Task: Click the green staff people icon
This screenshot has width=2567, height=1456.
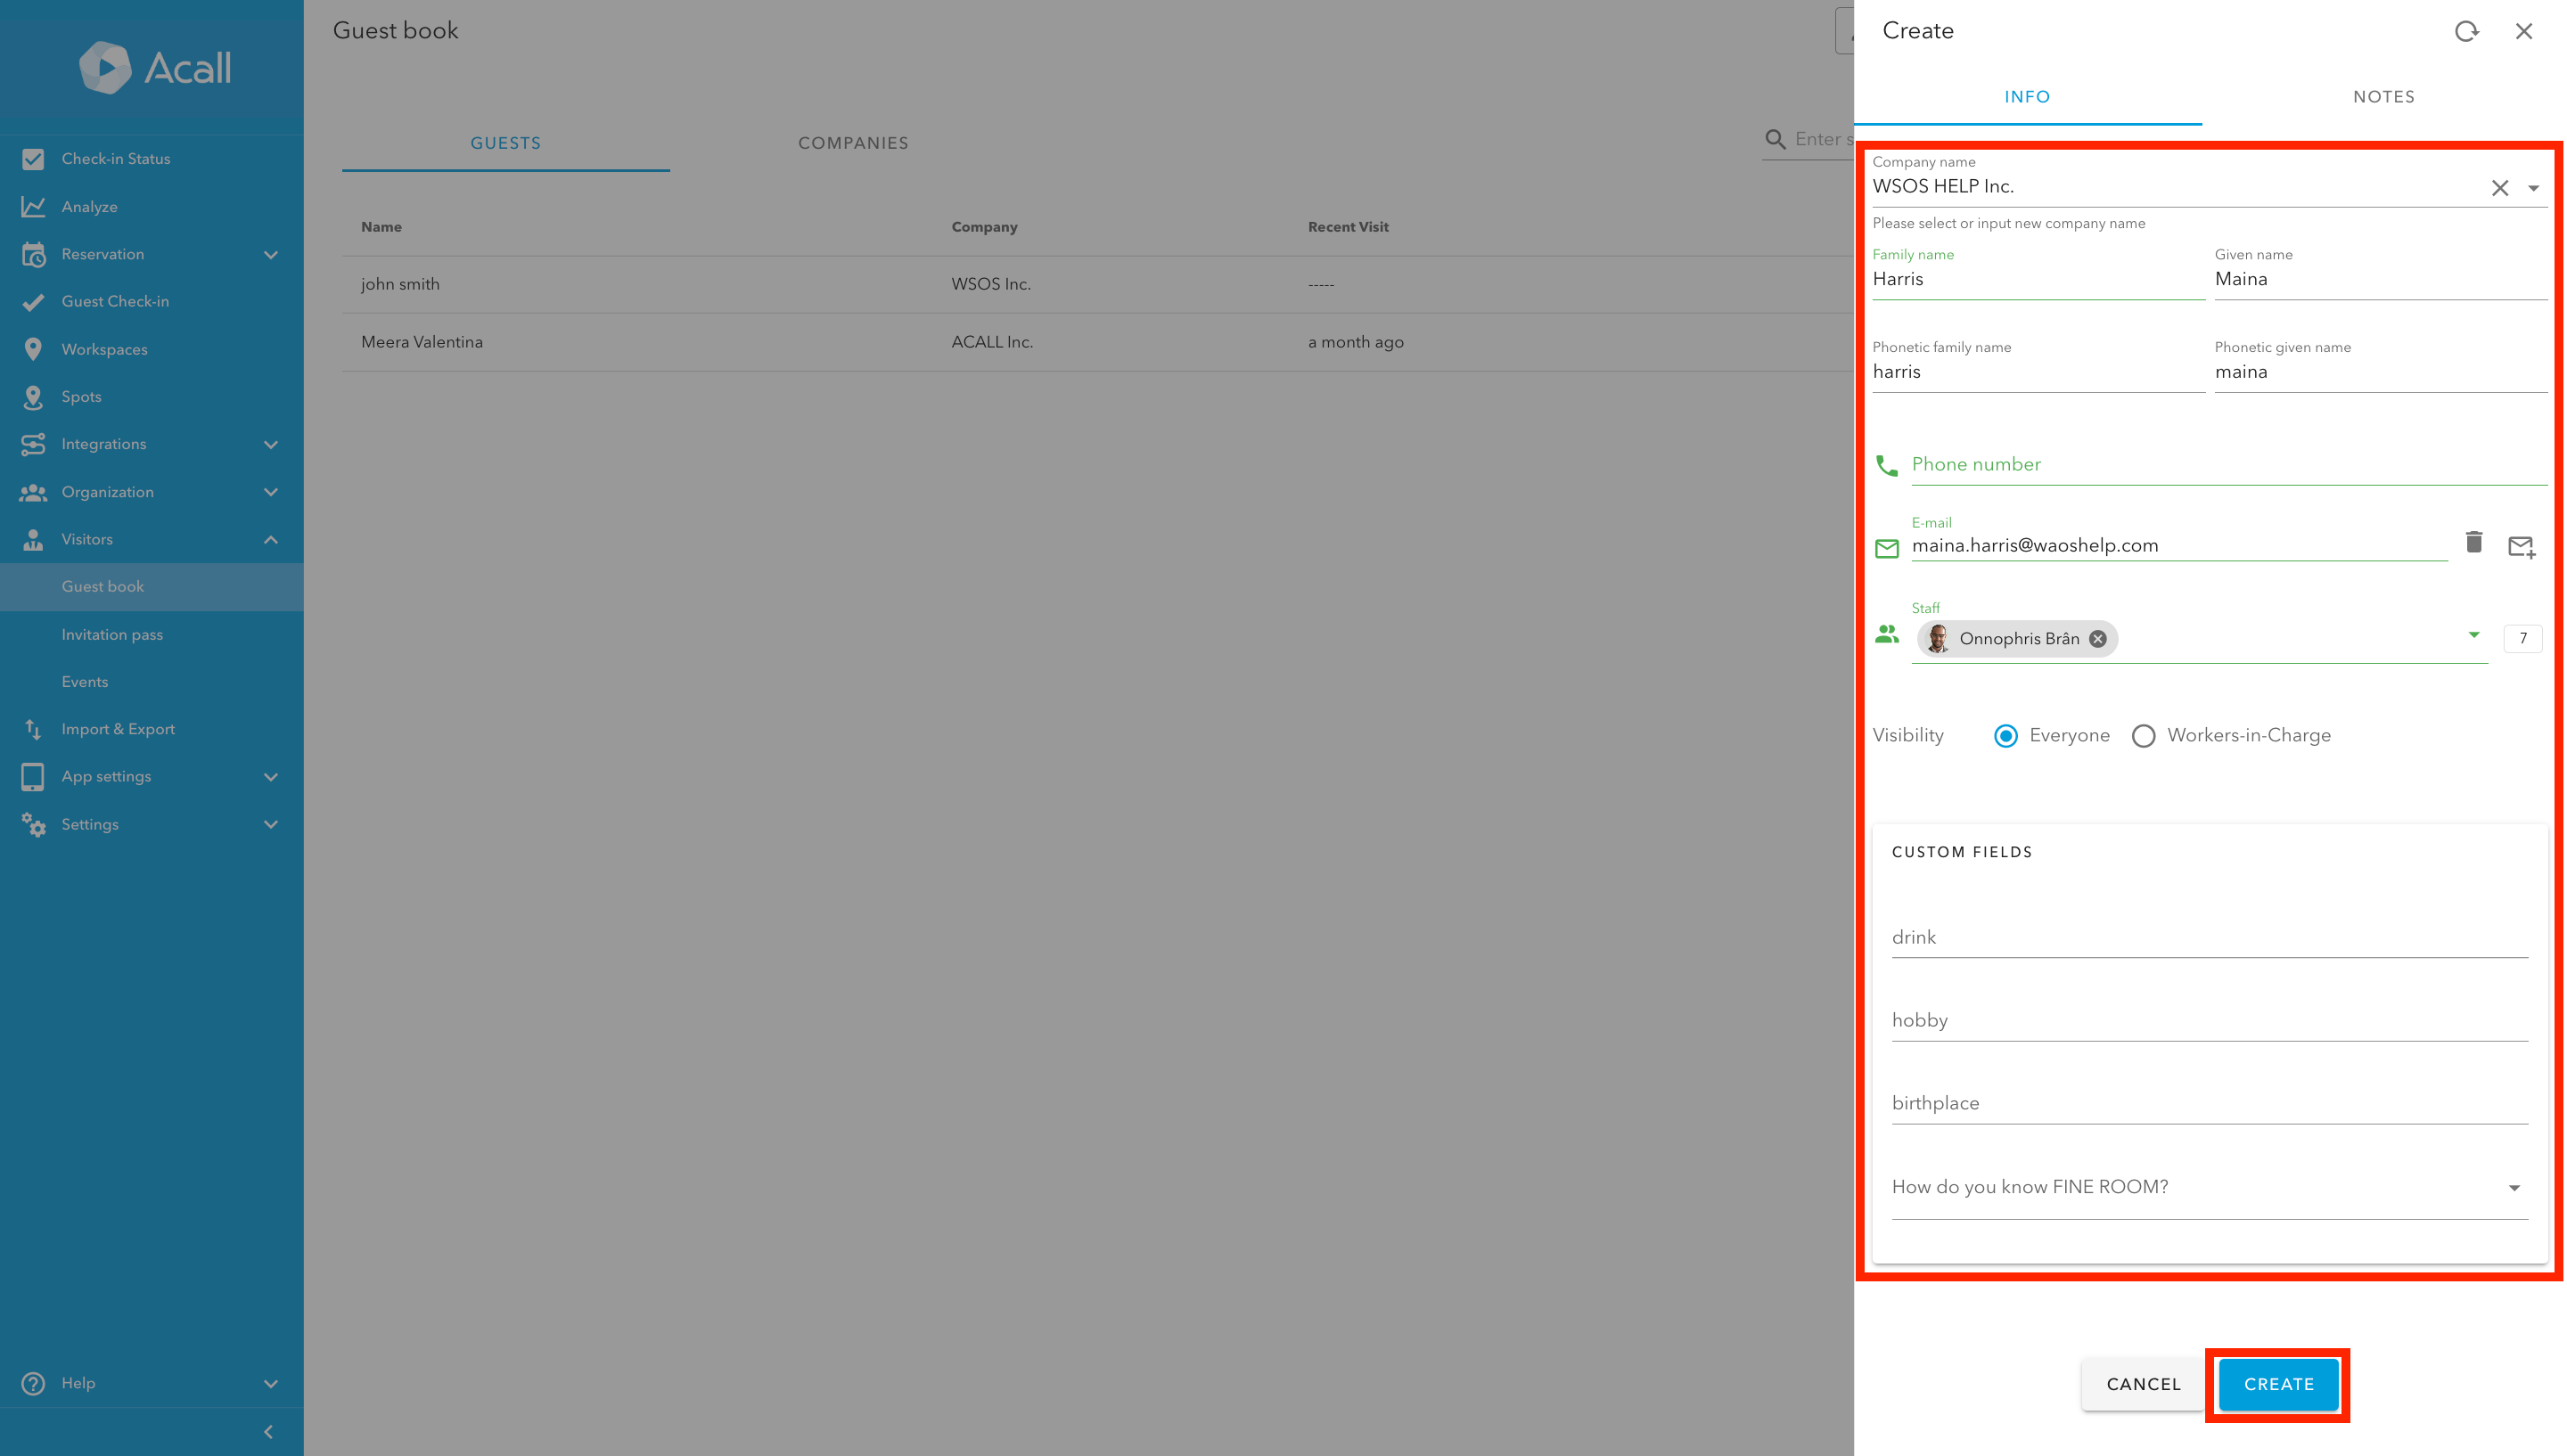Action: [1886, 634]
